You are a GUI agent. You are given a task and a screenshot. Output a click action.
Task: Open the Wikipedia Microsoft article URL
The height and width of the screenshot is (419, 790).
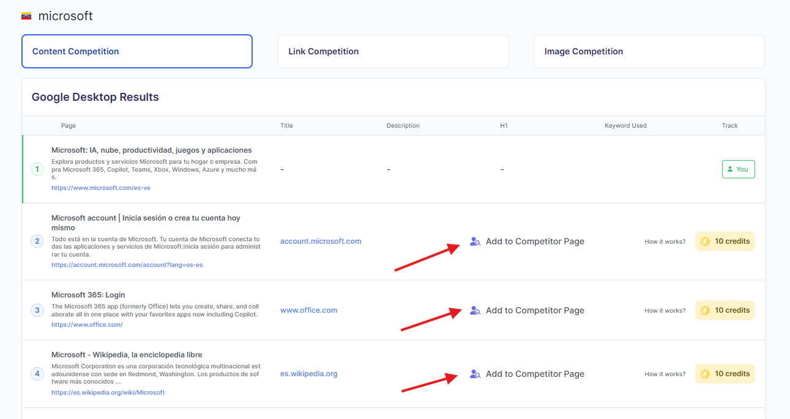(108, 392)
